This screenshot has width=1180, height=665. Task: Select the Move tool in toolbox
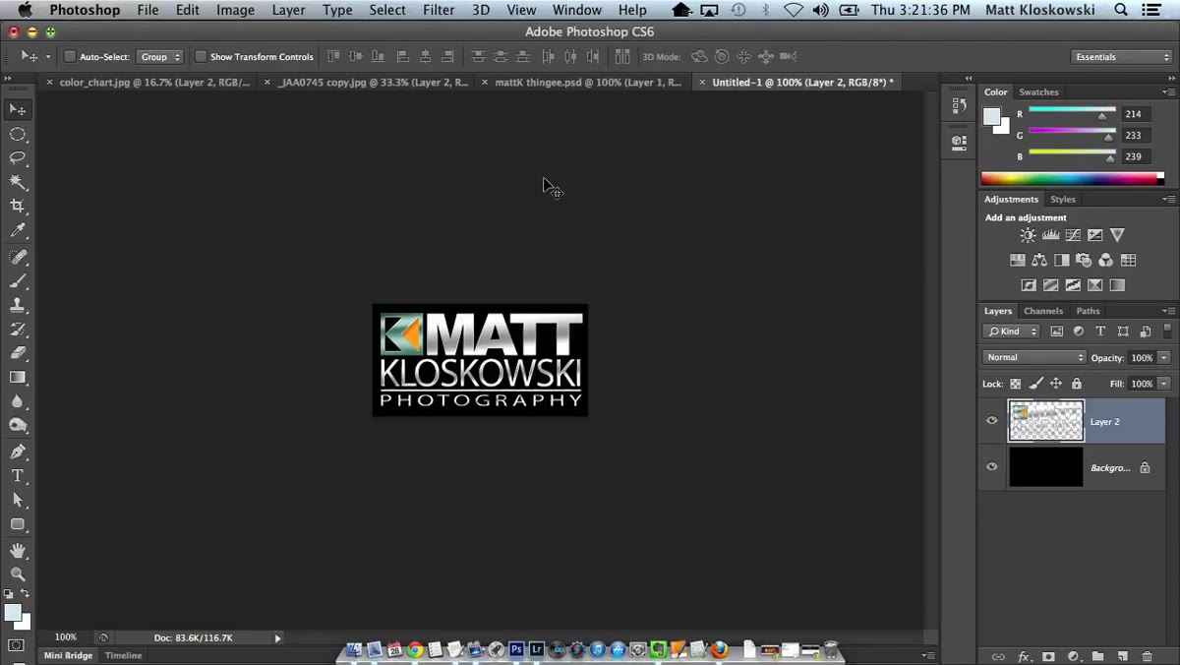(x=18, y=109)
